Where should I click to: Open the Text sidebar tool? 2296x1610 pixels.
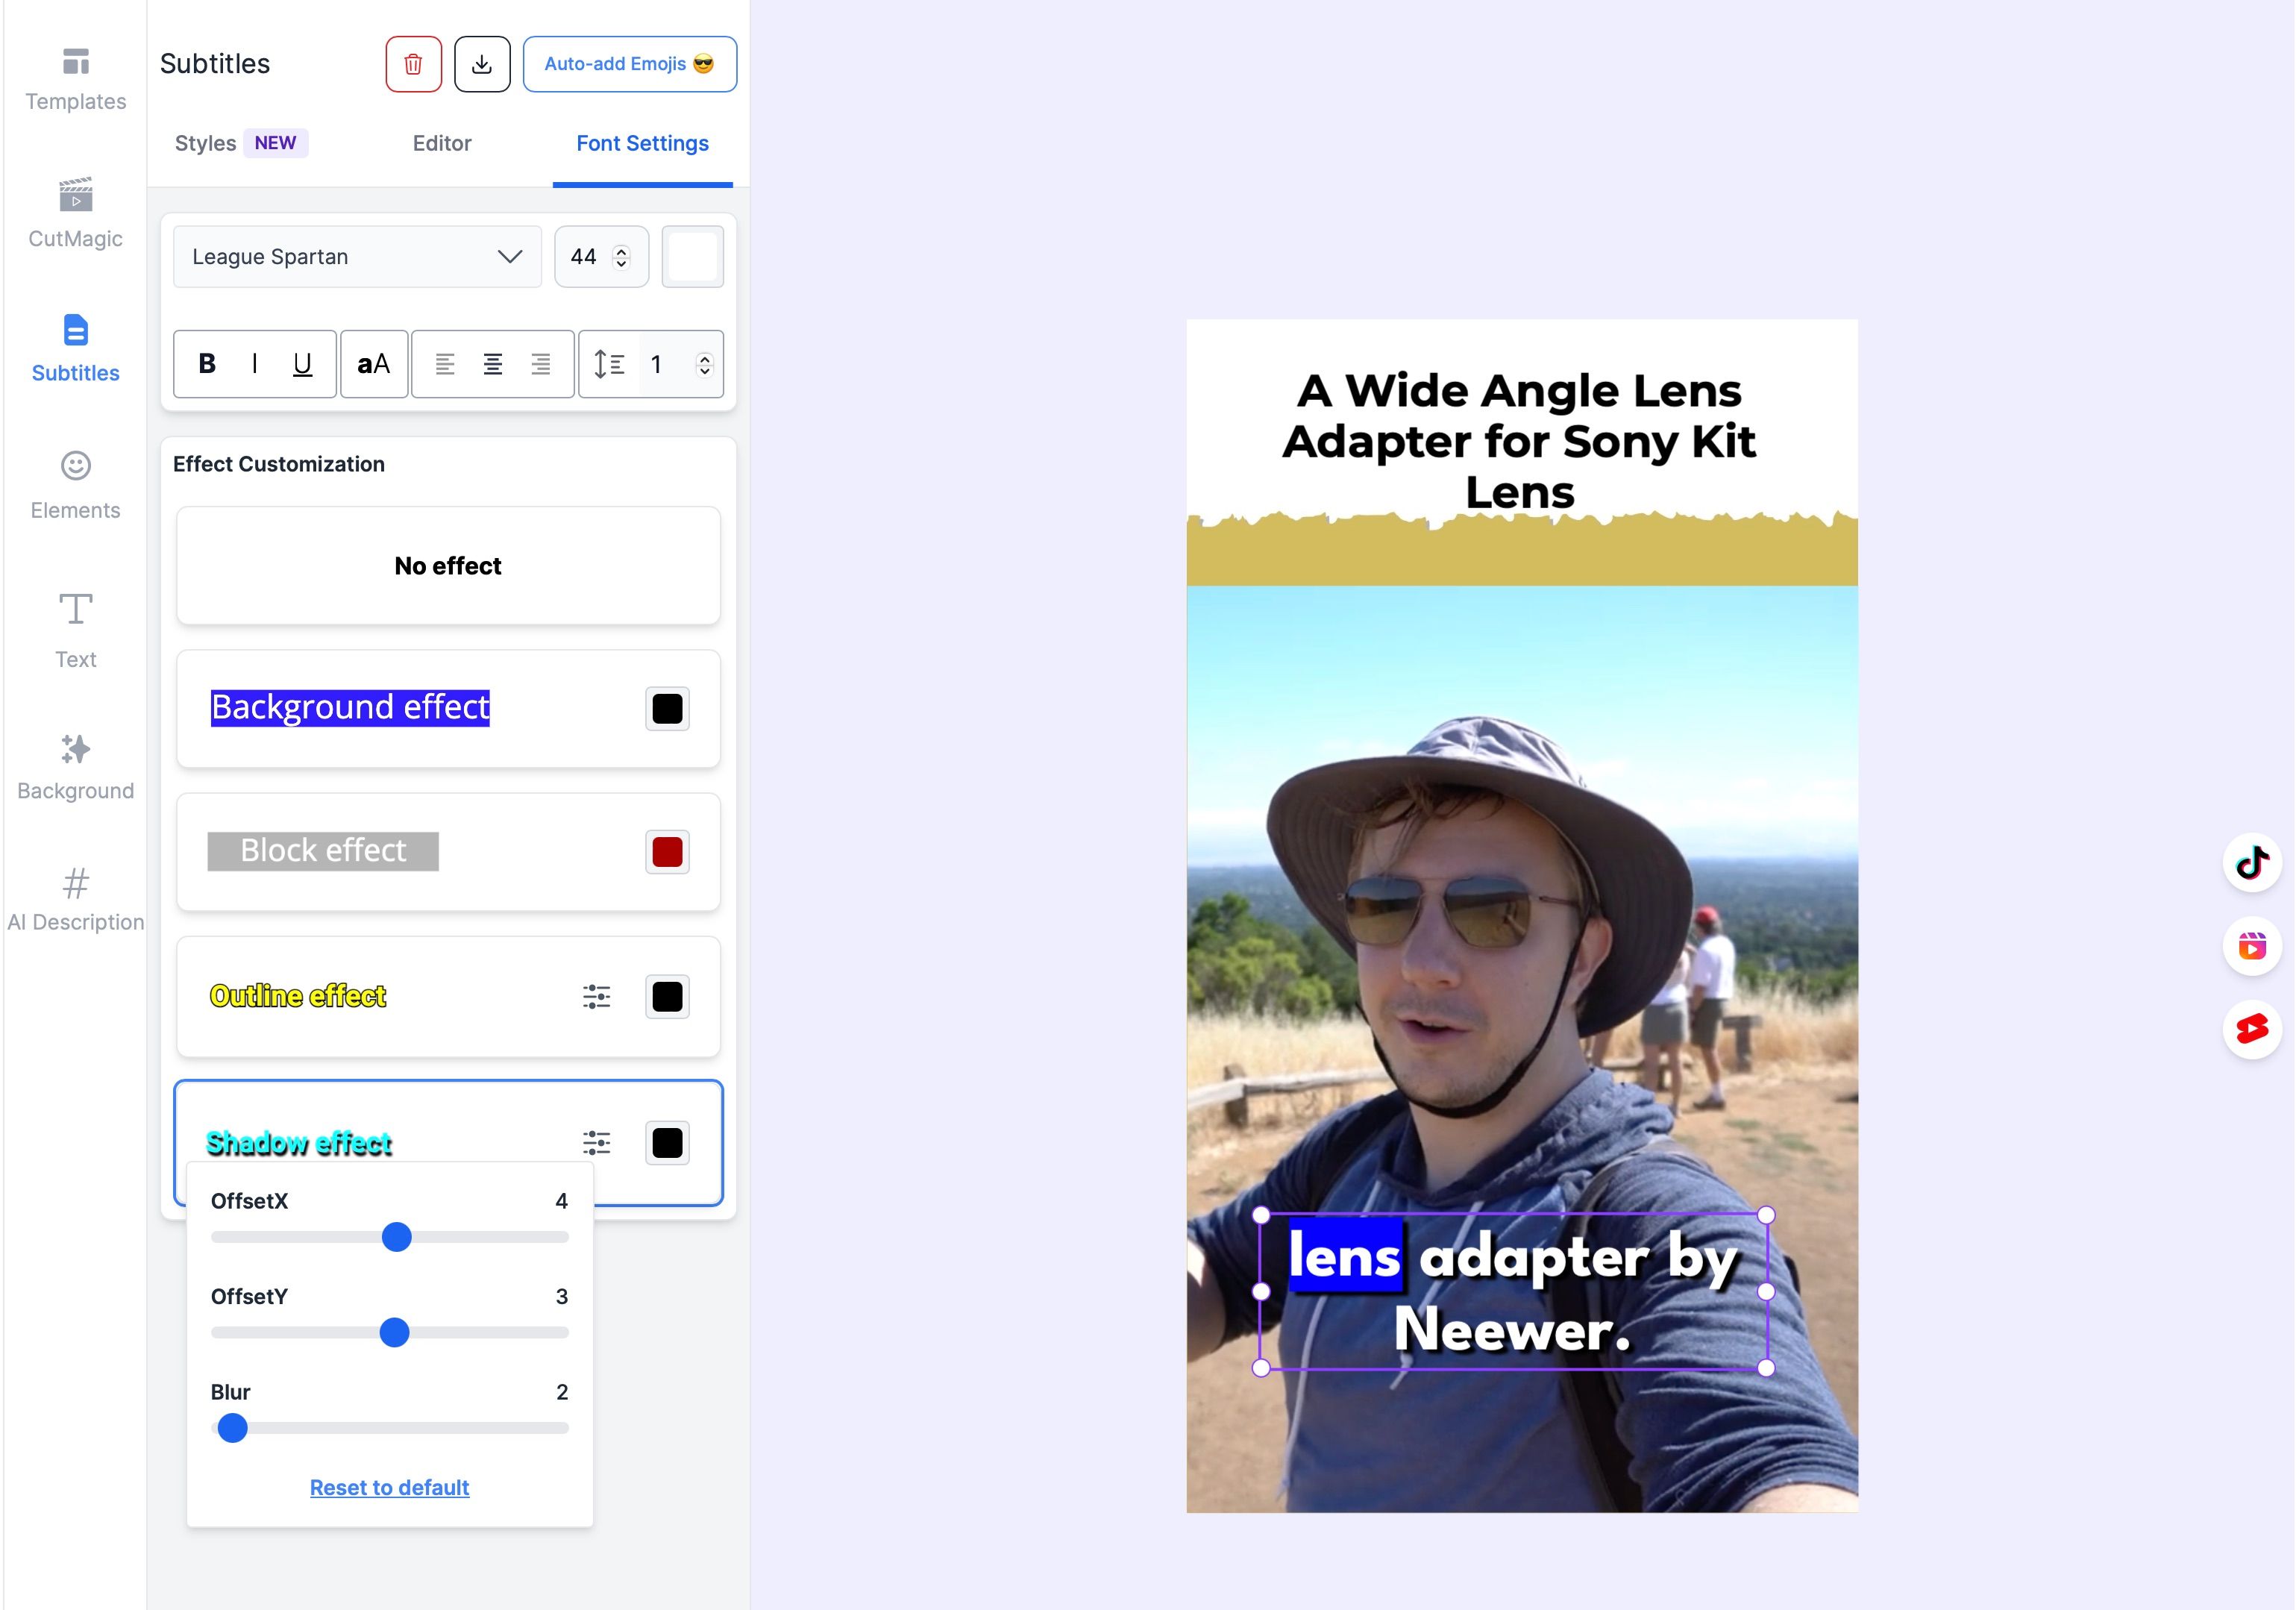click(x=75, y=630)
